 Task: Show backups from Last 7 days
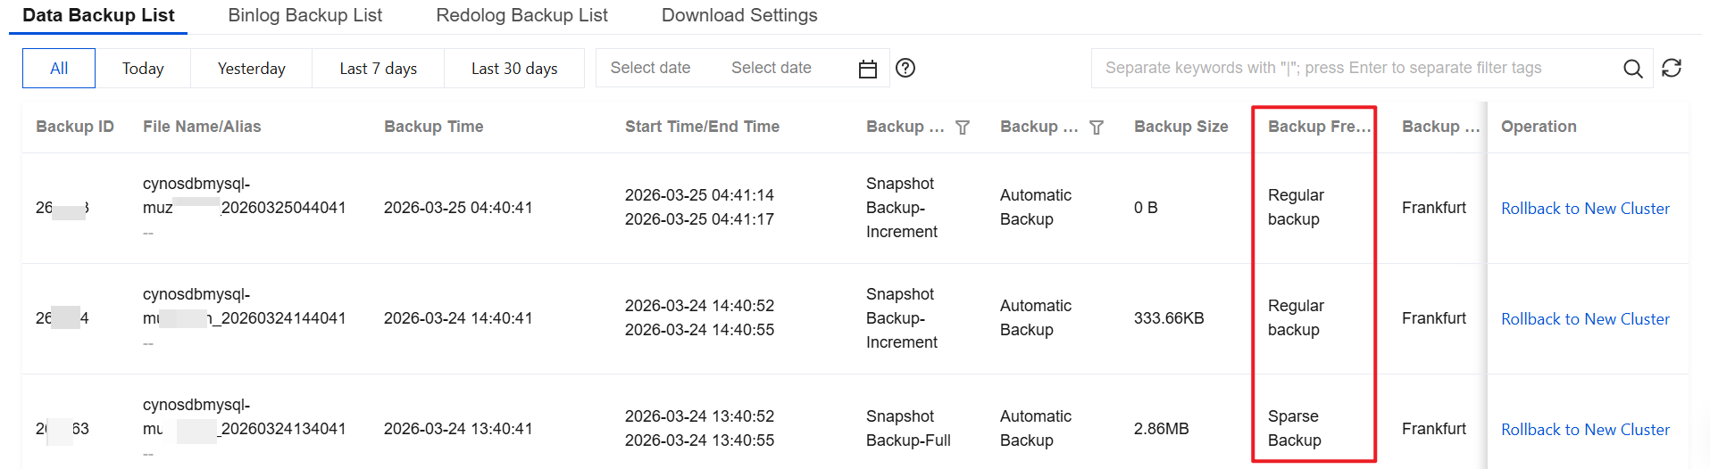pyautogui.click(x=378, y=69)
